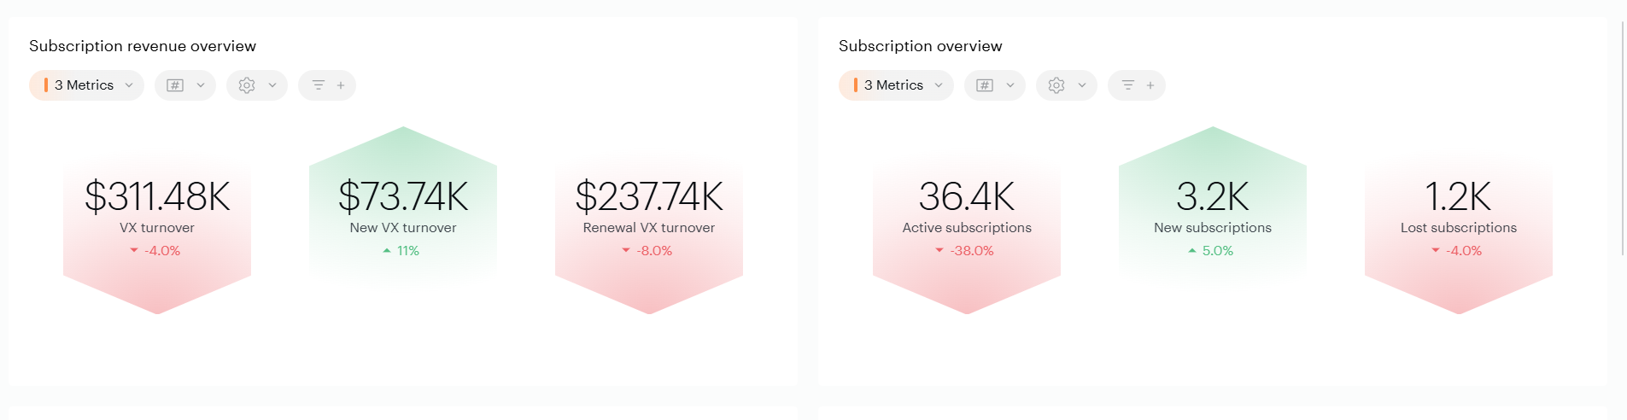This screenshot has height=420, width=1627.
Task: Expand chevron beside gear in Subscription revenue overview
Action: point(272,85)
